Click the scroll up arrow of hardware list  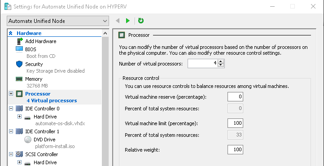point(105,33)
